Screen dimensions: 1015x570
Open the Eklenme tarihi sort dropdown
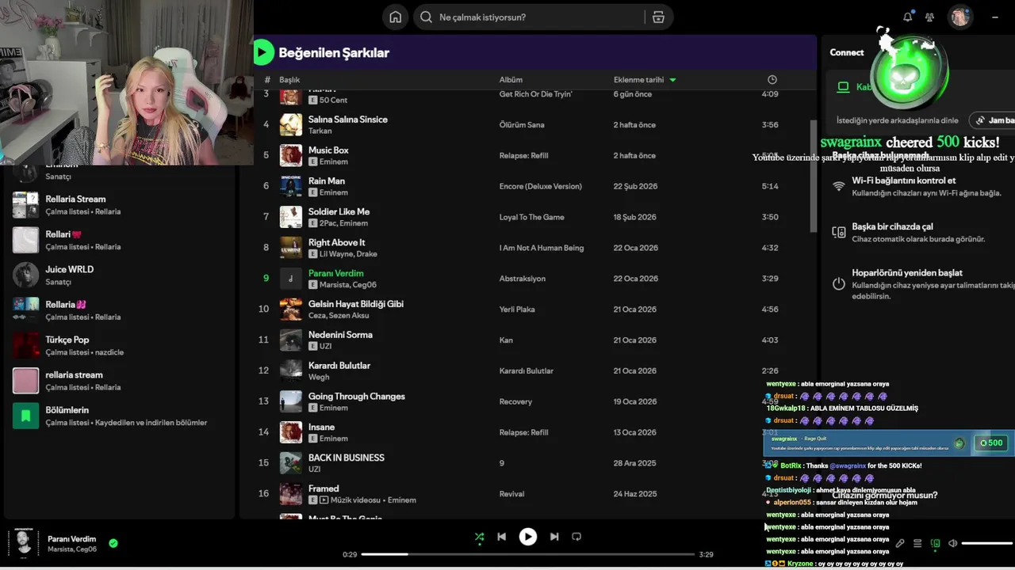pyautogui.click(x=645, y=79)
